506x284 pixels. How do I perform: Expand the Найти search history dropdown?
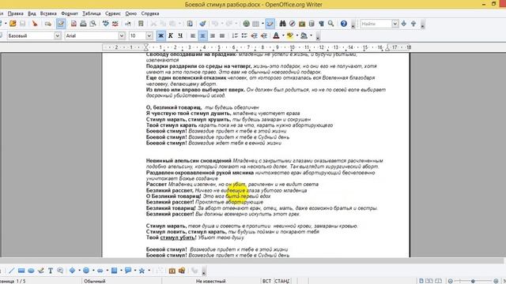[x=395, y=24]
